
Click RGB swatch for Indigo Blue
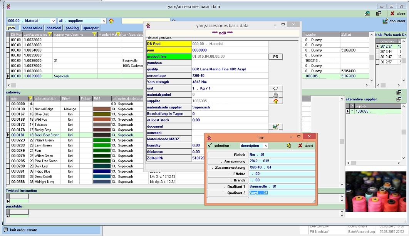click(102, 171)
